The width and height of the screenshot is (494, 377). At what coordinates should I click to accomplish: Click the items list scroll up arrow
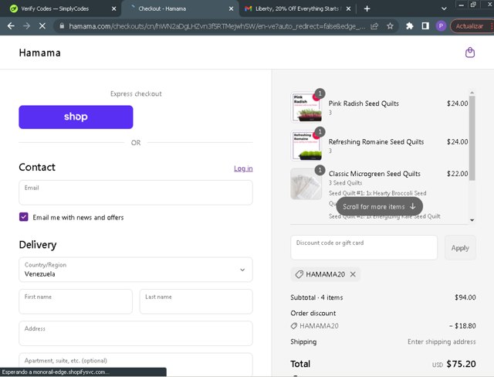[472, 93]
